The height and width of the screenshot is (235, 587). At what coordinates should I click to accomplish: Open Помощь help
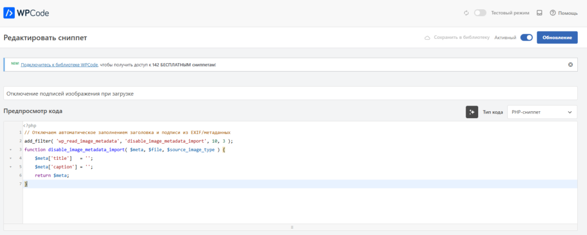564,13
